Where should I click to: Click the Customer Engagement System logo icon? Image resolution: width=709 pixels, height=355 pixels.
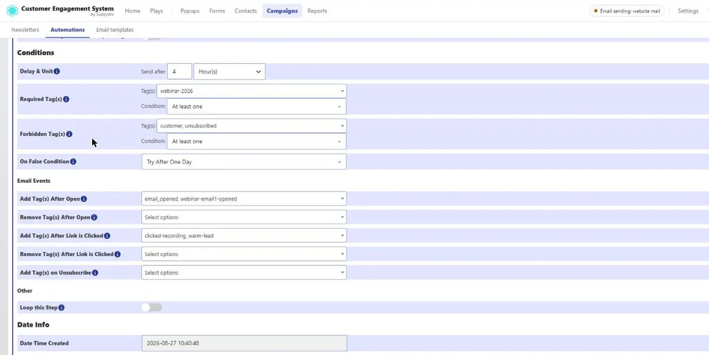click(x=12, y=11)
